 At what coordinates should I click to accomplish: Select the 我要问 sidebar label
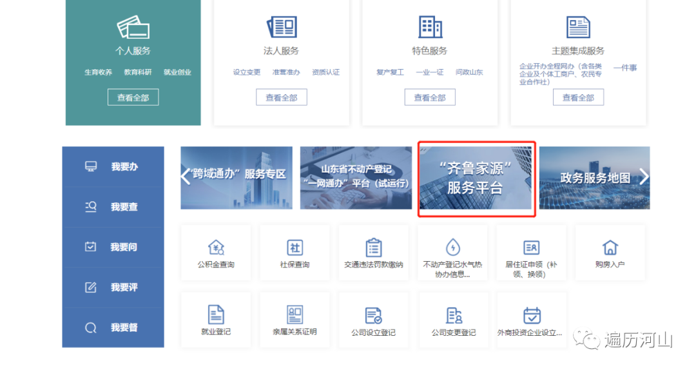click(x=124, y=247)
